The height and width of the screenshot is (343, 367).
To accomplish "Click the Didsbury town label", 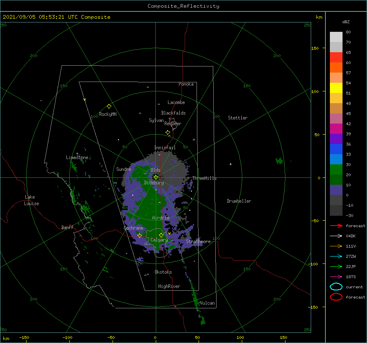I will coord(154,183).
